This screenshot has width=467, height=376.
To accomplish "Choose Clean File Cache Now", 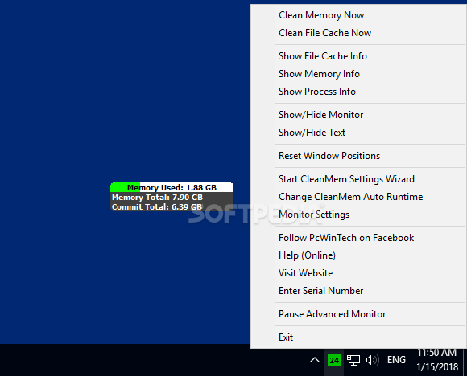I will 357,33.
